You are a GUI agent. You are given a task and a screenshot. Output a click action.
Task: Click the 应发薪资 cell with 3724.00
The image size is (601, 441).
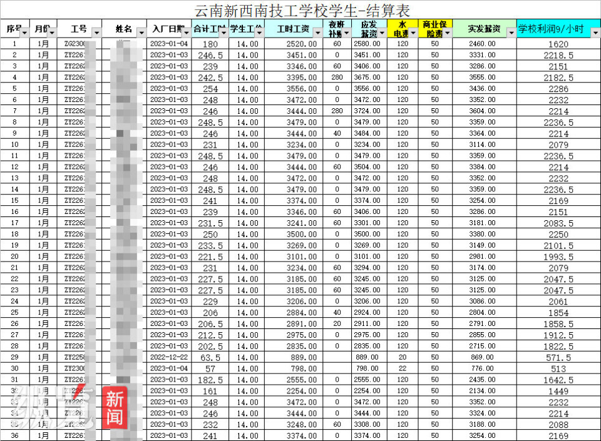point(369,111)
